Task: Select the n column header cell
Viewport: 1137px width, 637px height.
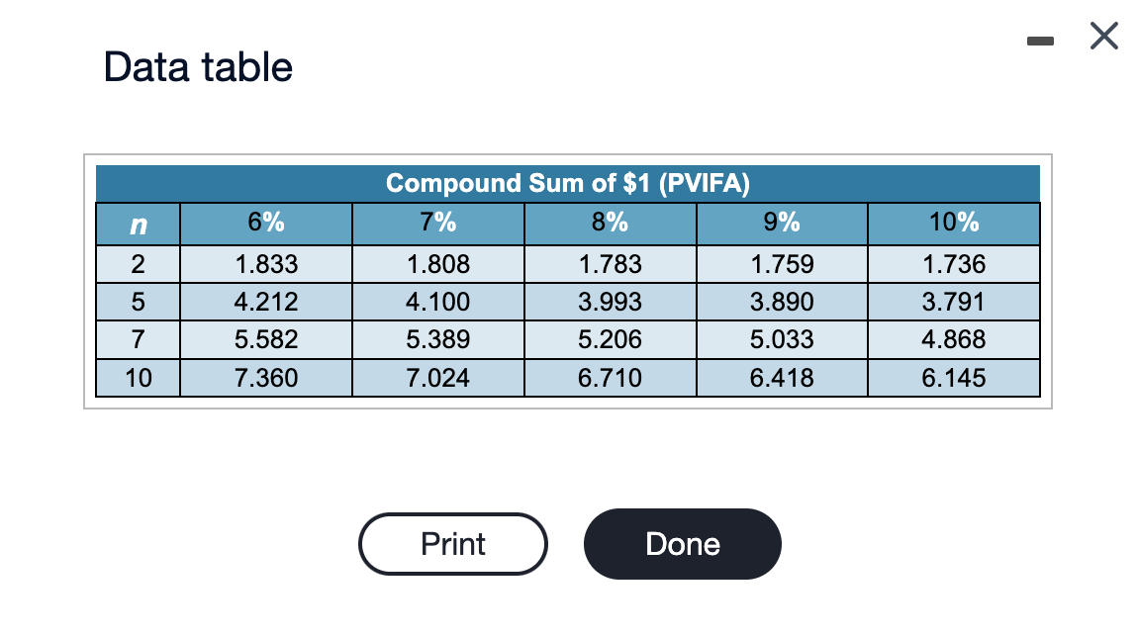Action: [137, 223]
